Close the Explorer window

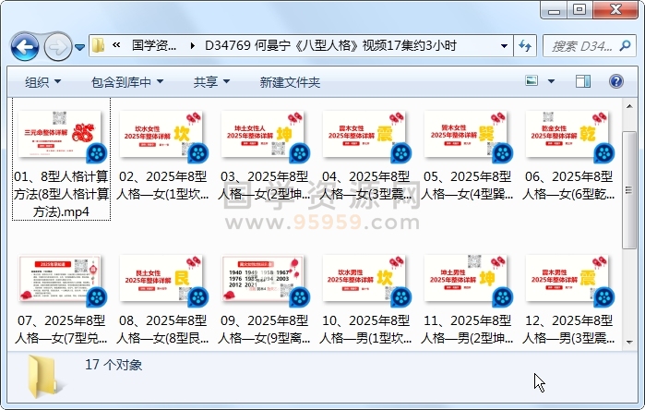click(615, 10)
